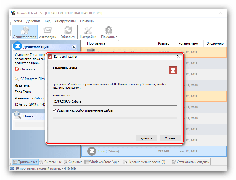Click the magnifier Поиск icon
Viewport: 236px width, 180px height.
point(18,115)
